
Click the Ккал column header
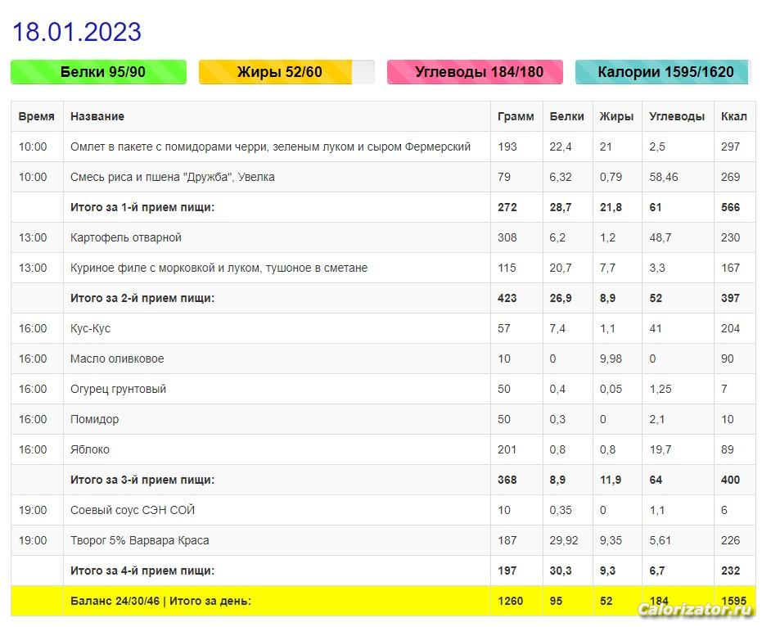733,116
